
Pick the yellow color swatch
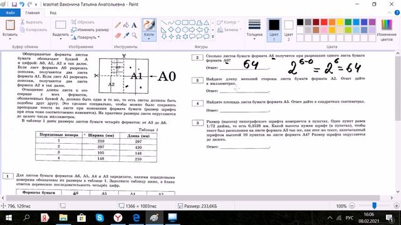pos(340,22)
